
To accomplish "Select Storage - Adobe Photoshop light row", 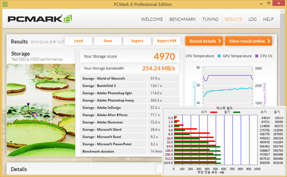I will tap(130, 93).
